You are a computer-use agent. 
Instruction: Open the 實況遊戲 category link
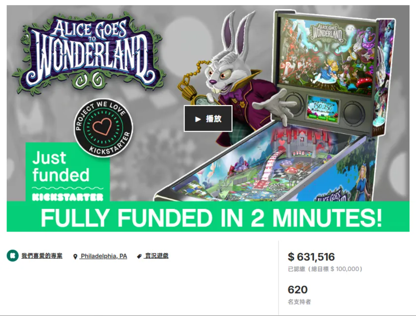coord(156,256)
